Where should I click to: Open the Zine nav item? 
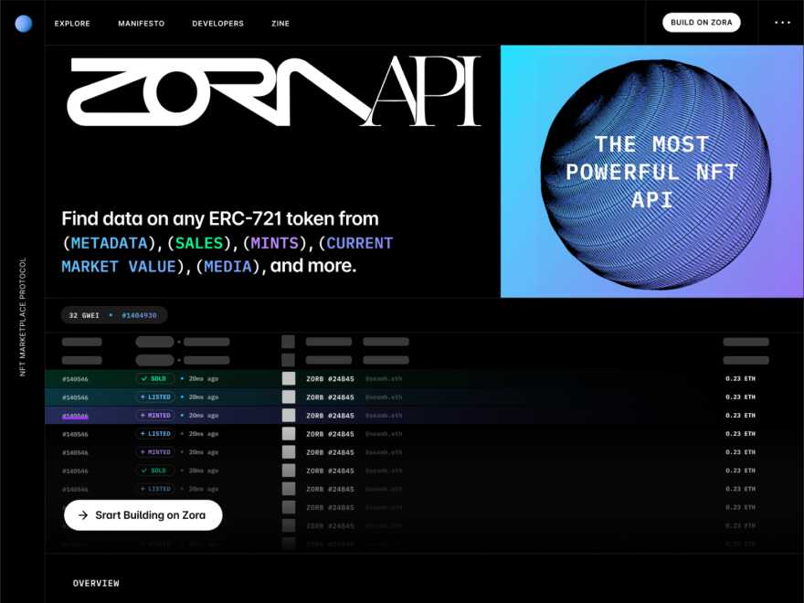point(280,24)
